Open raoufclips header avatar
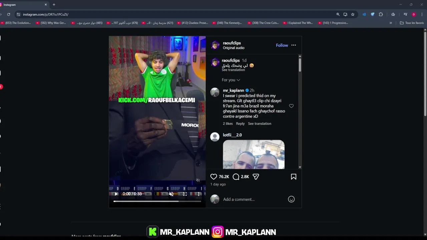The width and height of the screenshot is (427, 240). point(215,45)
